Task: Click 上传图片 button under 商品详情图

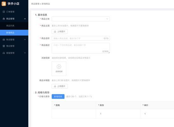Action: coord(60,86)
